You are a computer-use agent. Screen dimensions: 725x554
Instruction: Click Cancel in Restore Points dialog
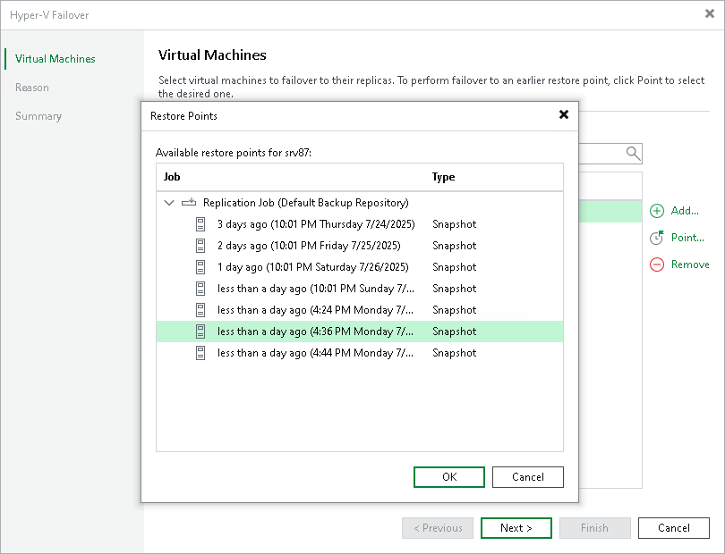(527, 477)
